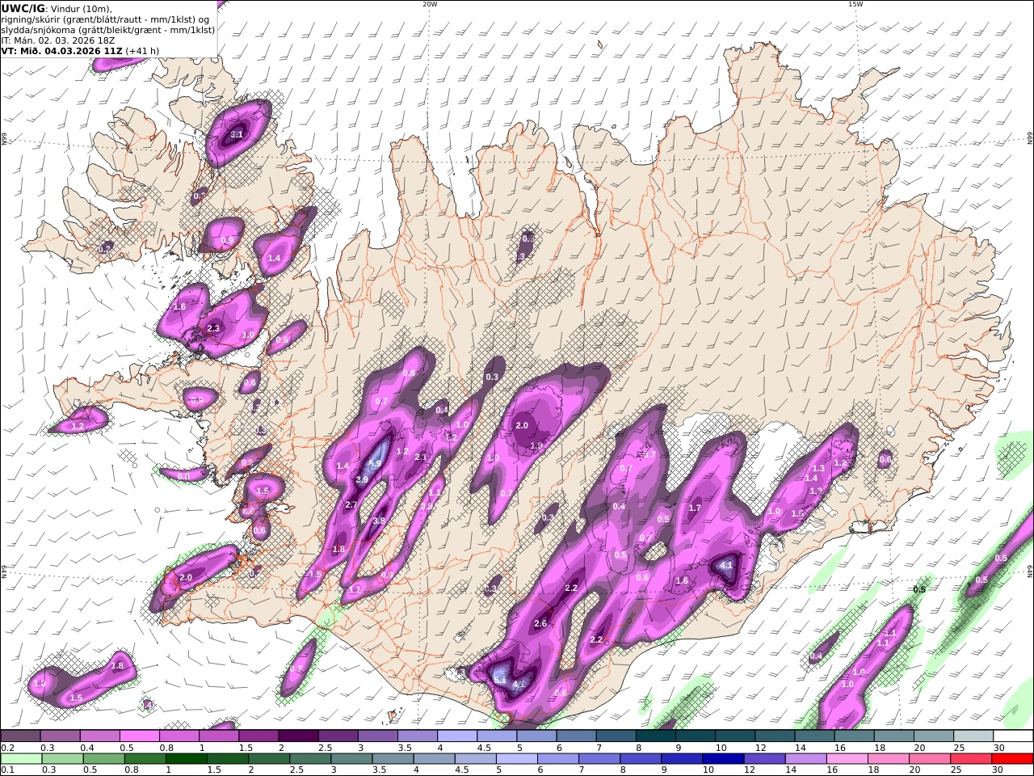This screenshot has height=776, width=1034.
Task: Click the 20W longitude label at top
Action: (430, 4)
